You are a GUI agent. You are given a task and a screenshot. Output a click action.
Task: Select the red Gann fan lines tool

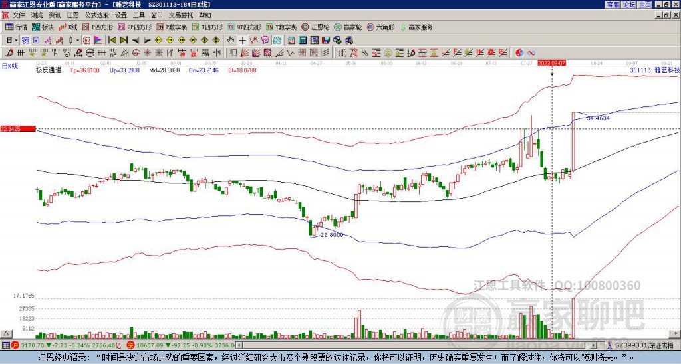(x=245, y=53)
